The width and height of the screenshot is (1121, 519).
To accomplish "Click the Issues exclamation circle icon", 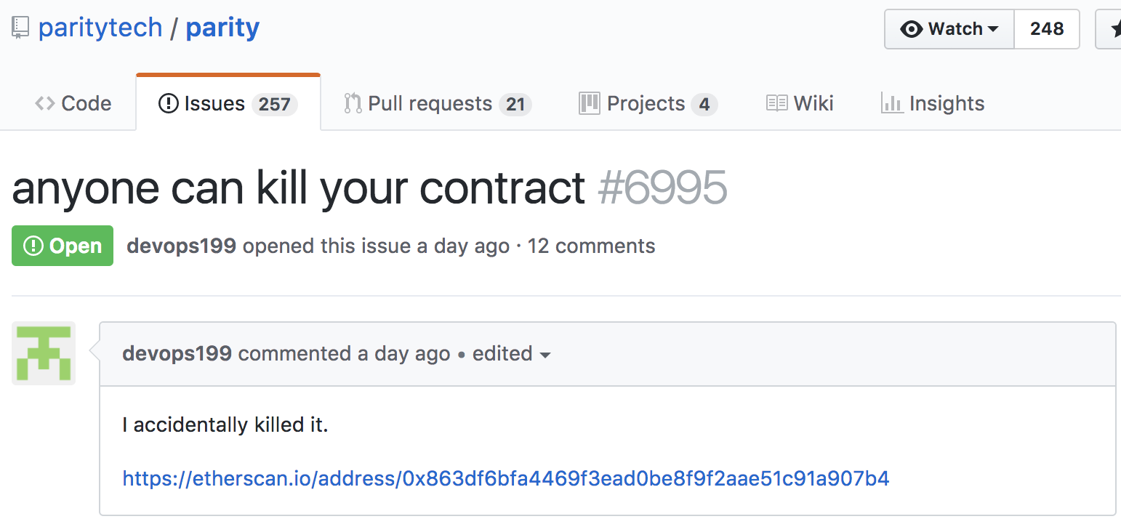I will (x=168, y=104).
